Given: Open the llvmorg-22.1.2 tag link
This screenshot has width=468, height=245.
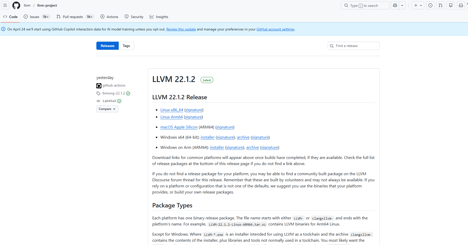Looking at the screenshot, I should pos(114,93).
